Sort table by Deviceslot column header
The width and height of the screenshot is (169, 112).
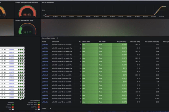(55, 42)
